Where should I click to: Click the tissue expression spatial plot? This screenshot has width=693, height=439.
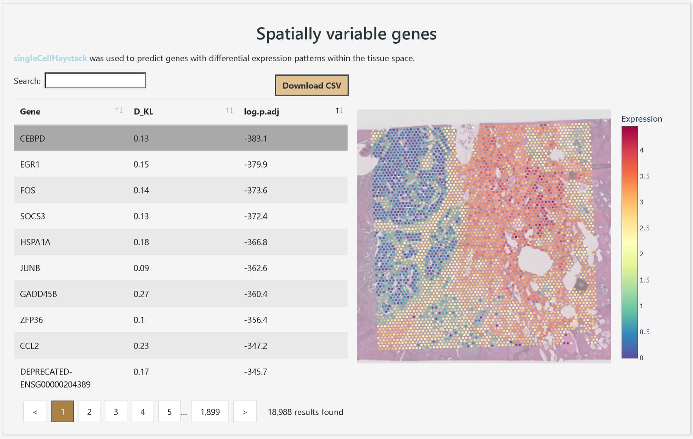(x=484, y=236)
